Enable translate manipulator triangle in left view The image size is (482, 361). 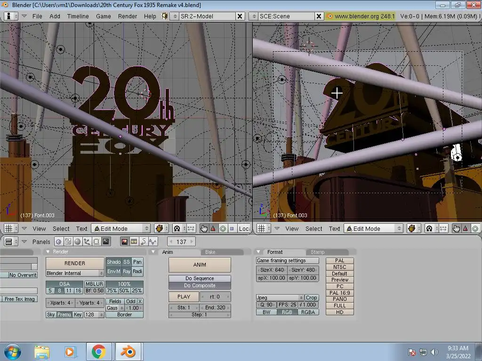click(213, 228)
